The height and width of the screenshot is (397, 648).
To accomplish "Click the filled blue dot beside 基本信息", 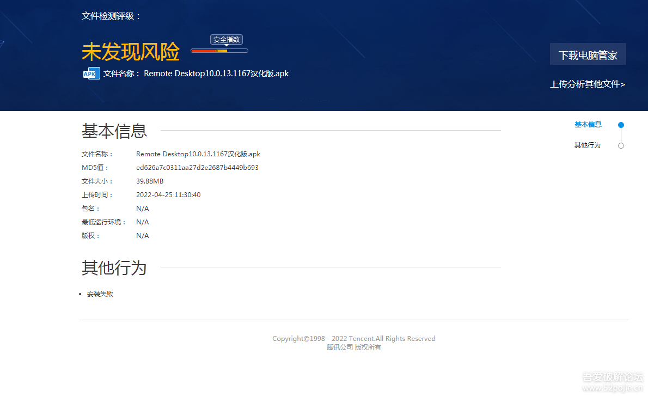I will click(x=621, y=124).
